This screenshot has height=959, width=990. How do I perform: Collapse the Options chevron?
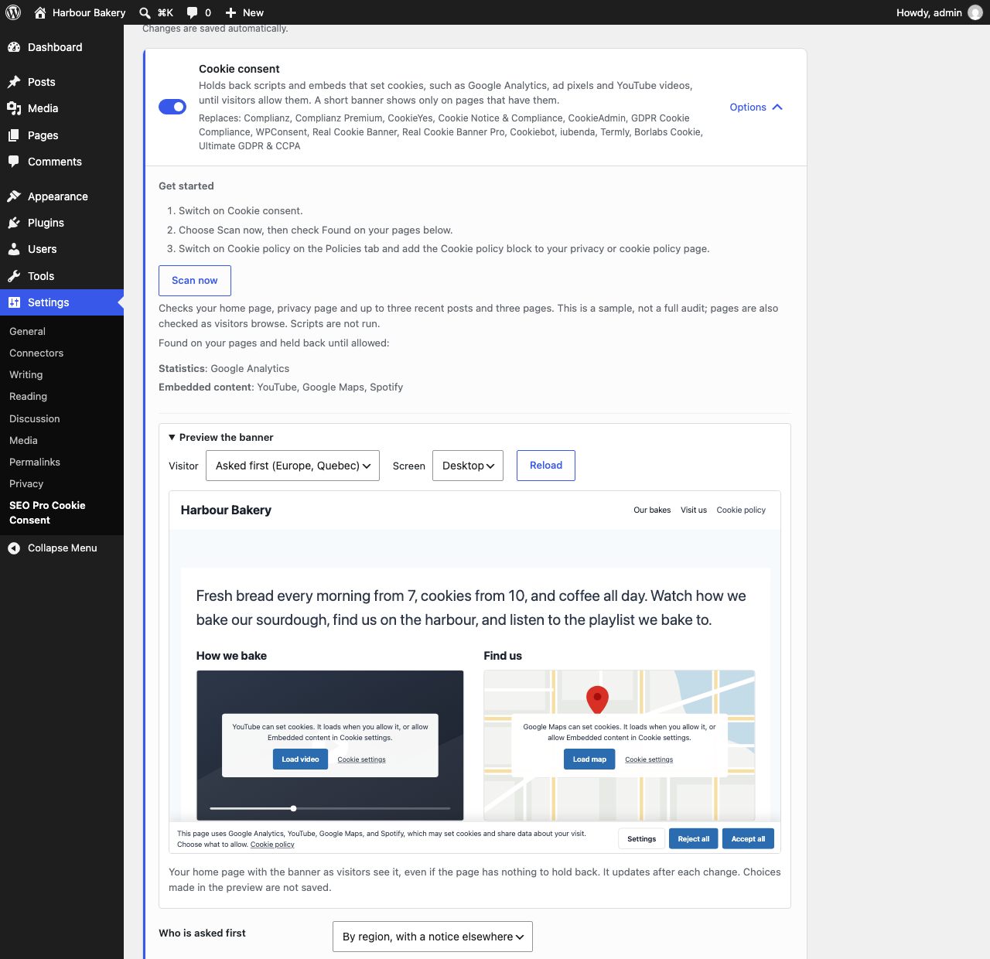(x=777, y=108)
